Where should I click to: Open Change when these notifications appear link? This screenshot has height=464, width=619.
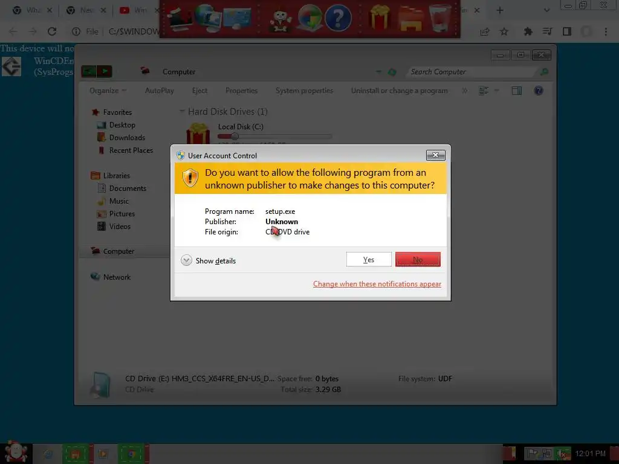(x=377, y=284)
